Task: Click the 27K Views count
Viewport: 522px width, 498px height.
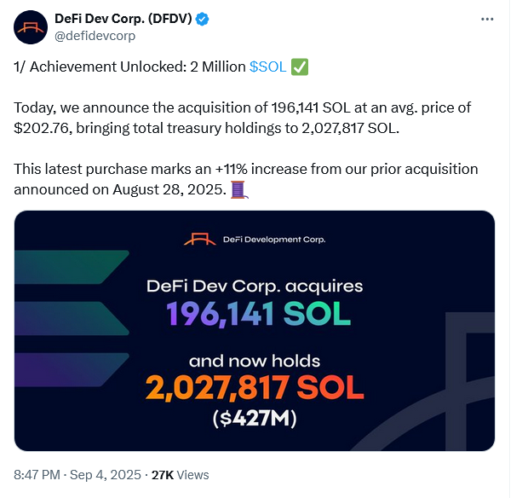Action: pos(182,475)
